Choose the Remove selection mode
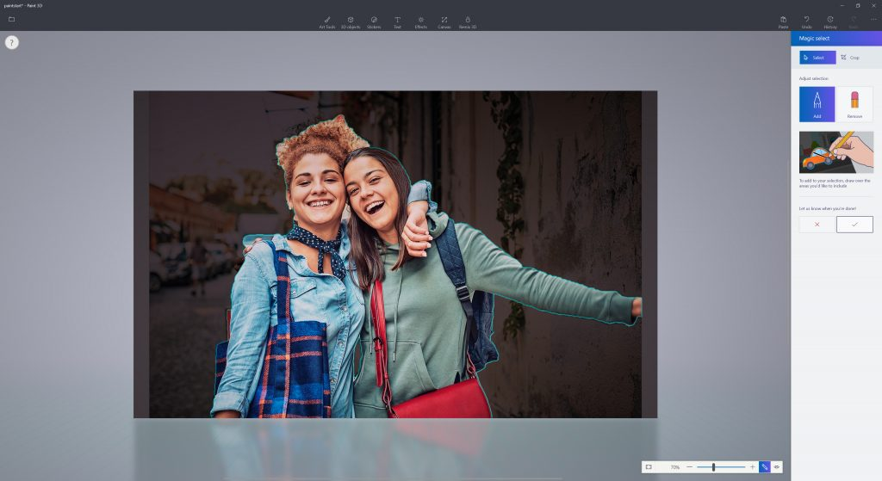 pos(854,104)
